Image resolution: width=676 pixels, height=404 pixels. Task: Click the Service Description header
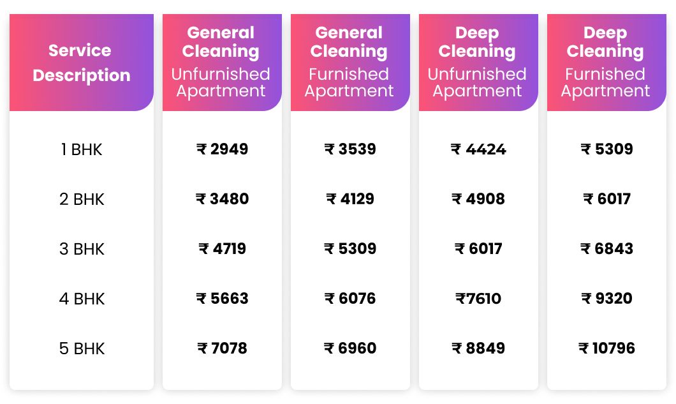[x=82, y=63]
